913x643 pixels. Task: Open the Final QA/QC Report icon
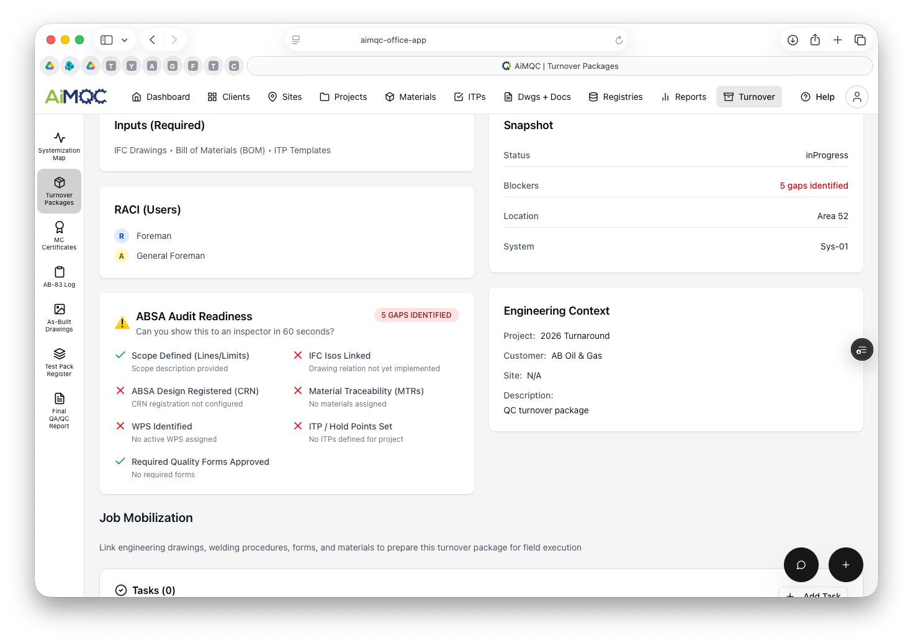click(x=59, y=408)
